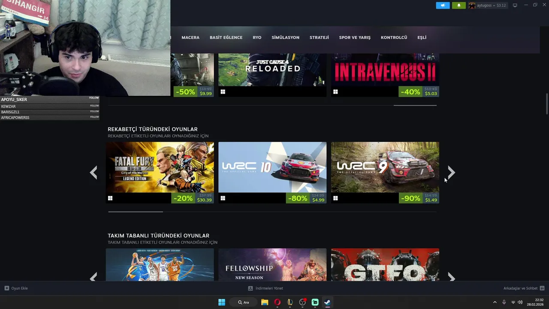Screen dimensions: 549x309
Task: Click the plus icon beside Oyun Ekle
Action: pyautogui.click(x=7, y=288)
